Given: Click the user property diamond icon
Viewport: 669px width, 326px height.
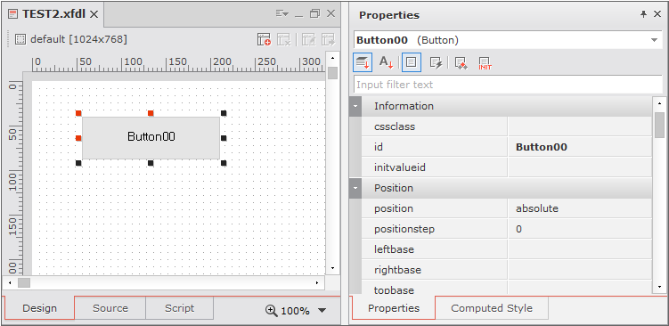Looking at the screenshot, I should click(461, 62).
